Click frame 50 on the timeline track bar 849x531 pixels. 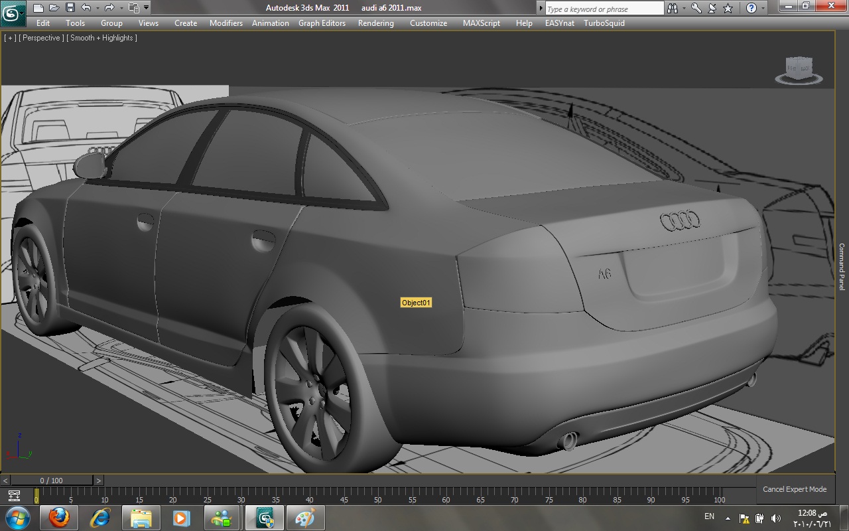pos(378,495)
